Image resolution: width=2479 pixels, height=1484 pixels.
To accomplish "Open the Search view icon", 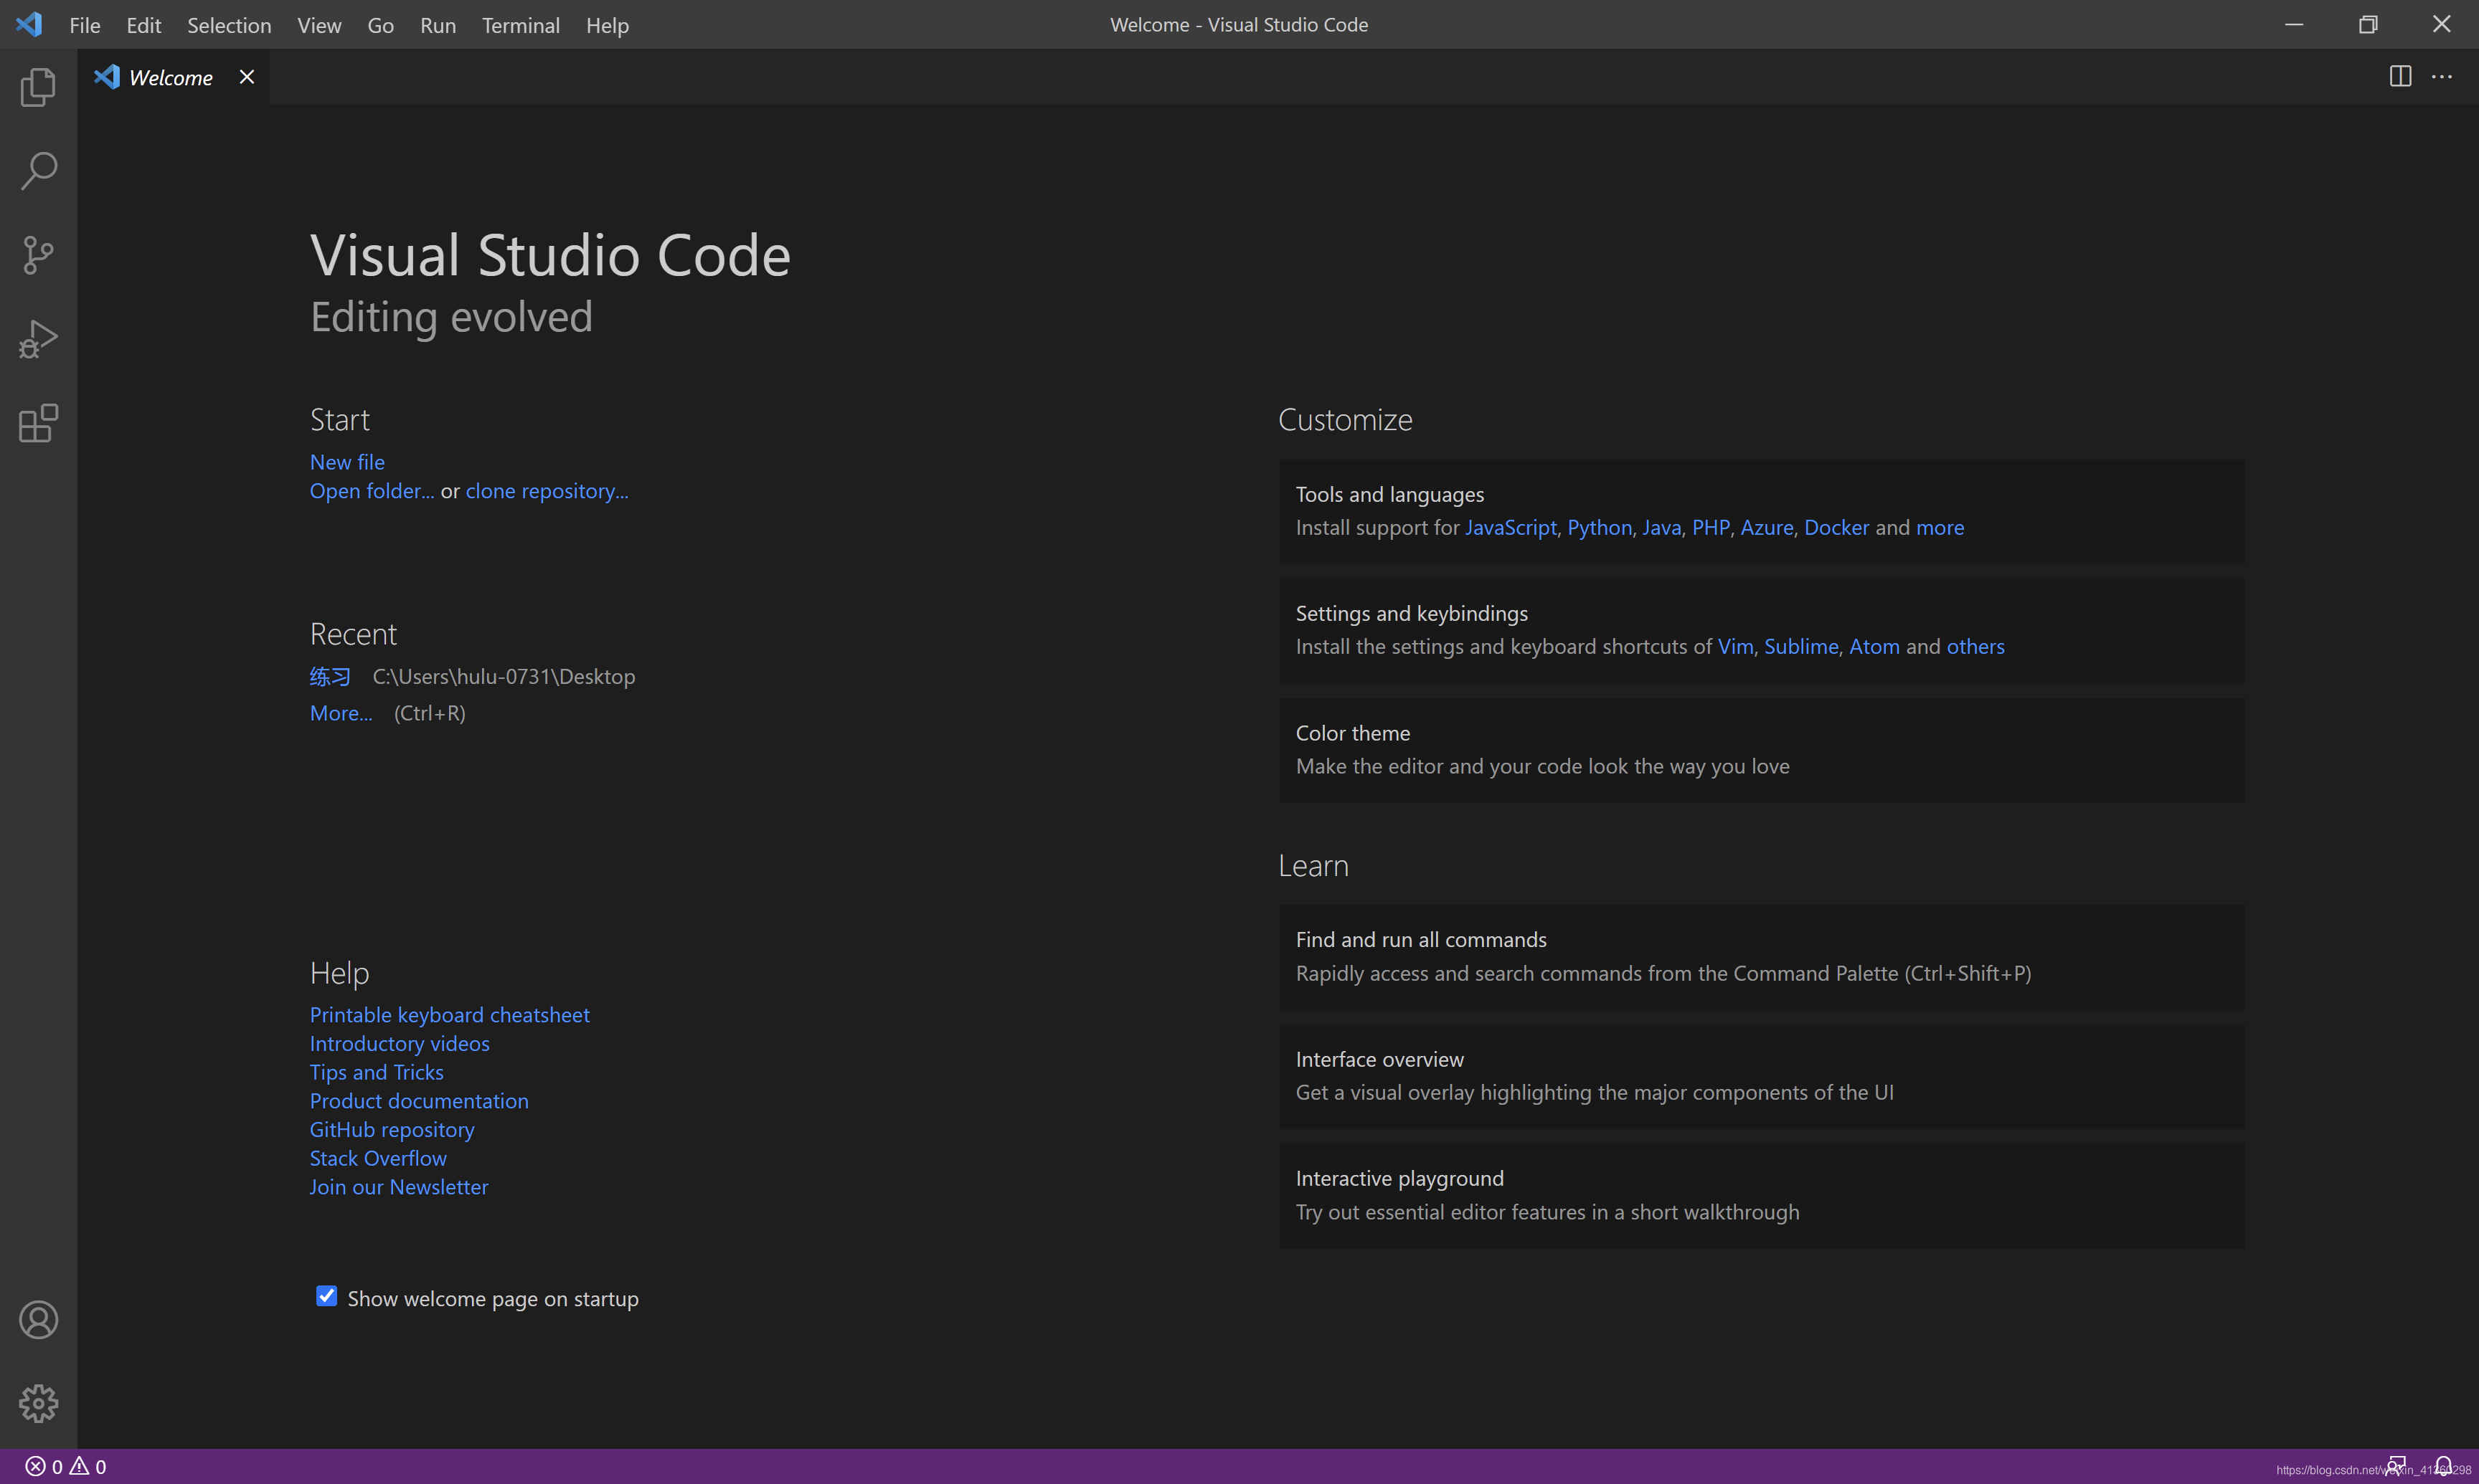I will tap(38, 171).
